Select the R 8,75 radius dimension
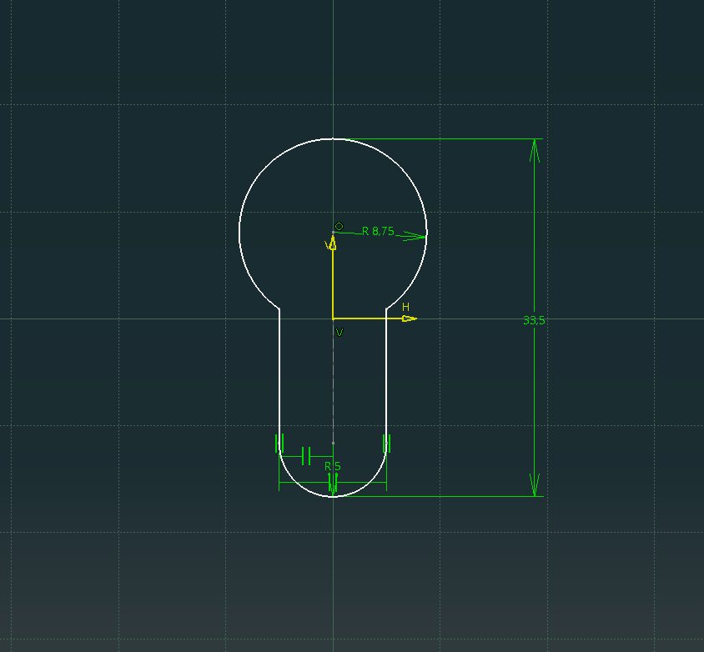This screenshot has width=704, height=652. coord(378,231)
